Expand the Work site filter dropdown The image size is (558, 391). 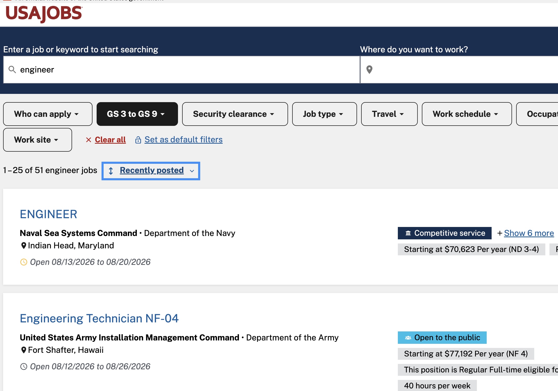(x=37, y=140)
